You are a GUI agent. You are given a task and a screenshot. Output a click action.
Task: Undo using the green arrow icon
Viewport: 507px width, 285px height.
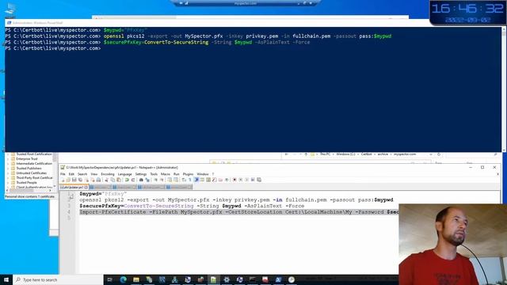click(127, 180)
